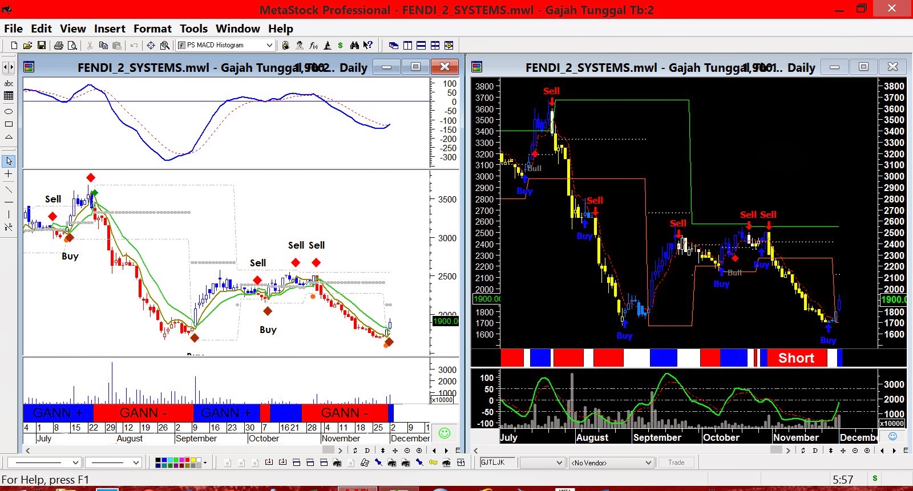Select the pointer arrow tool in sidebar

click(9, 161)
